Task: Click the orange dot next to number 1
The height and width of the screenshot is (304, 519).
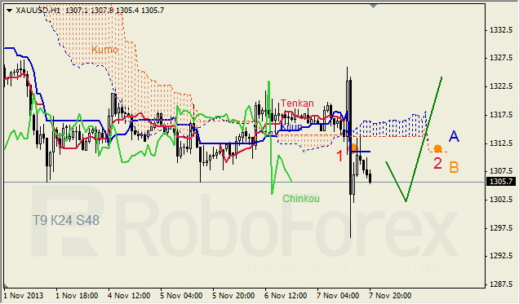Action: pos(353,148)
